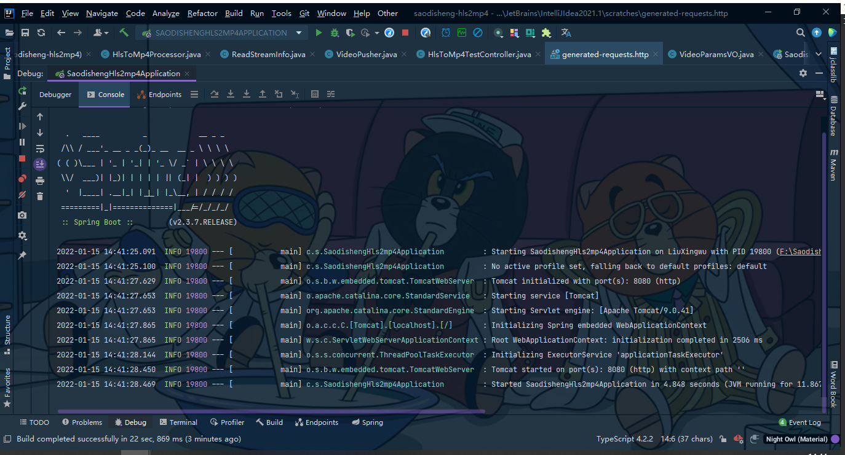Open Terminal tool window button
Viewport: 845px width, 455px height.
click(x=178, y=422)
